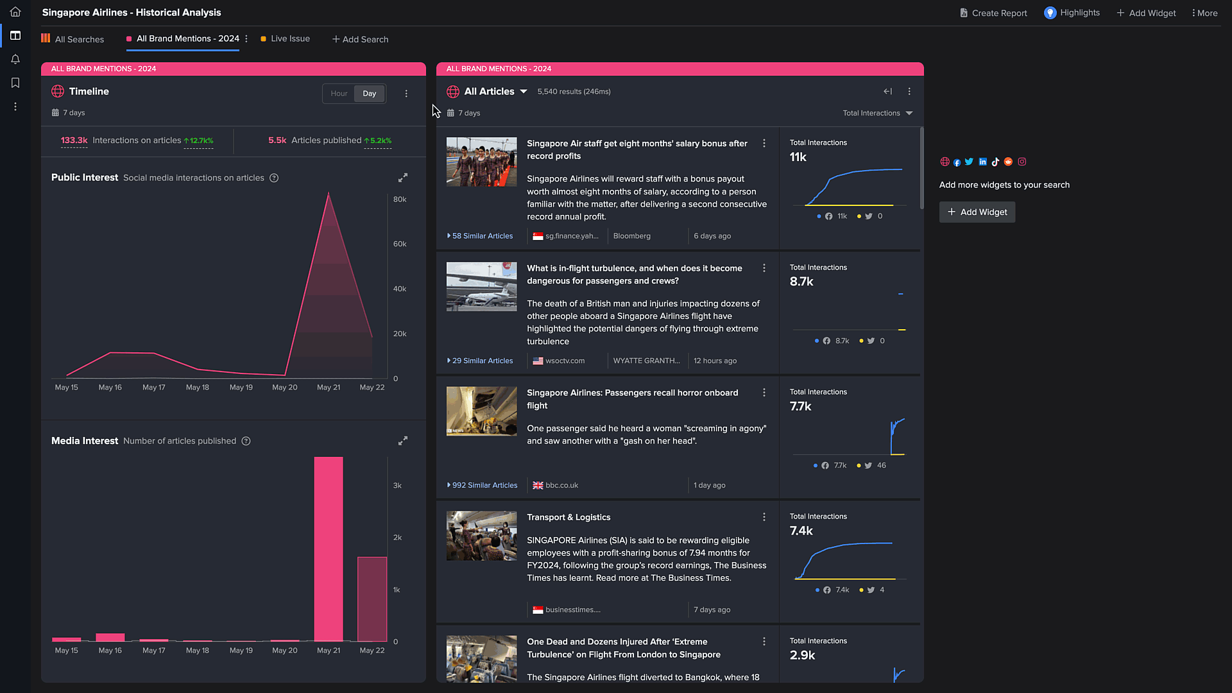Image resolution: width=1232 pixels, height=693 pixels.
Task: Expand 58 Similar Articles
Action: coord(480,236)
